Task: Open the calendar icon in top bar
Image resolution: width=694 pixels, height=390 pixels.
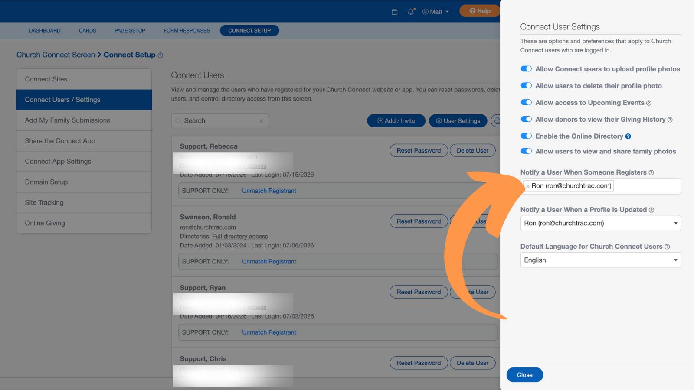Action: (x=395, y=12)
